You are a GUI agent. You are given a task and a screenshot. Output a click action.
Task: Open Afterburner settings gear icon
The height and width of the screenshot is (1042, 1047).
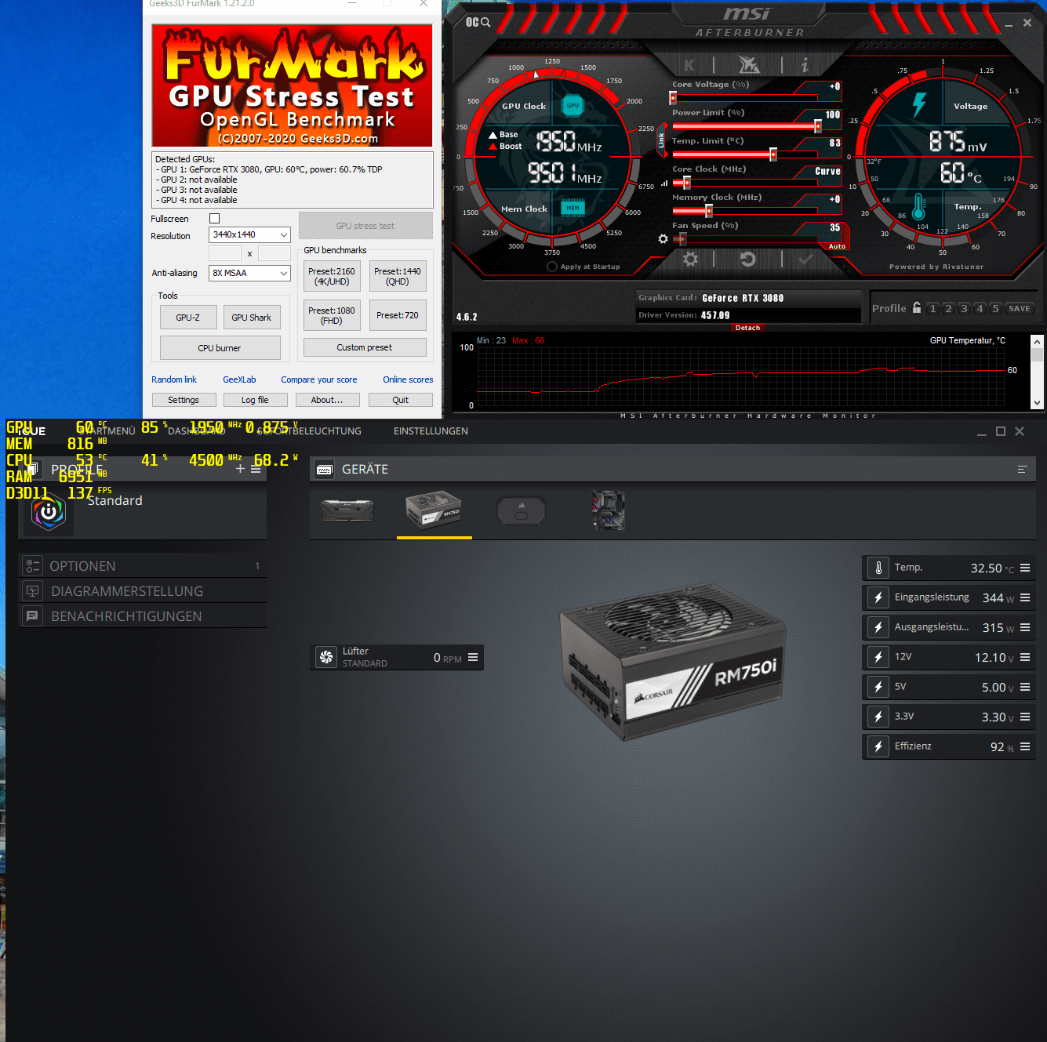(x=690, y=259)
